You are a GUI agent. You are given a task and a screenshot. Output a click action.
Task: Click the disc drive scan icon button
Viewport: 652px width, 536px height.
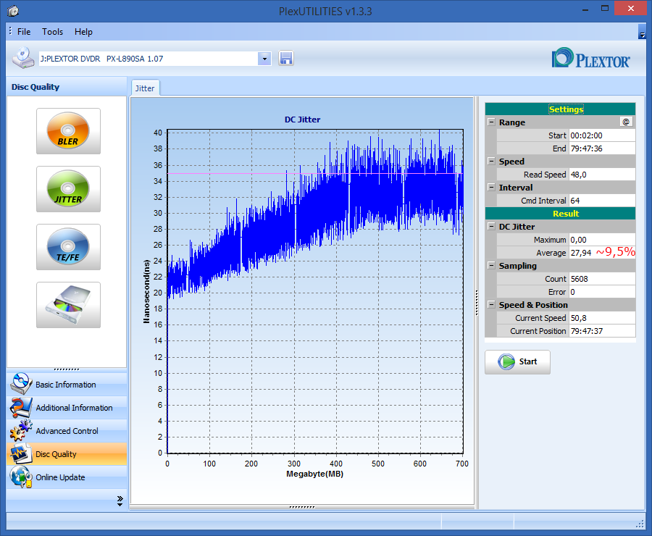click(x=68, y=305)
